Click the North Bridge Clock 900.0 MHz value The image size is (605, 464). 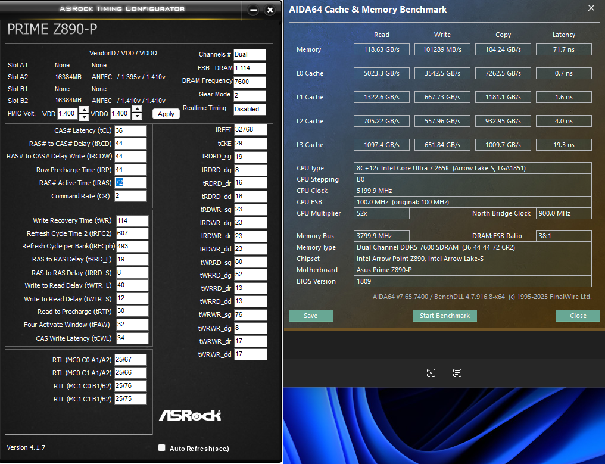[x=564, y=213]
